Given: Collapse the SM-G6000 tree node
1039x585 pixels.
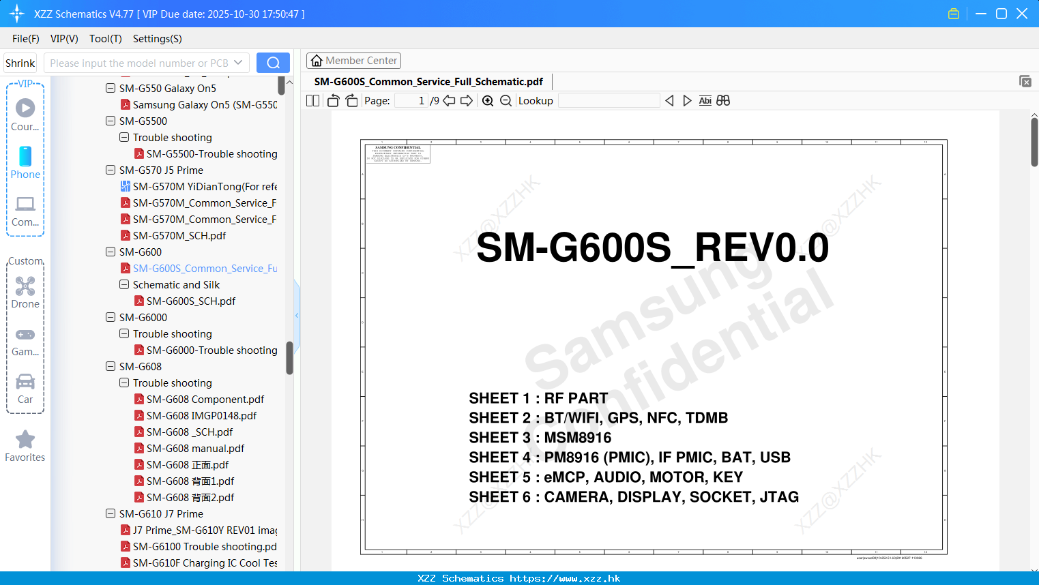Looking at the screenshot, I should coord(111,317).
